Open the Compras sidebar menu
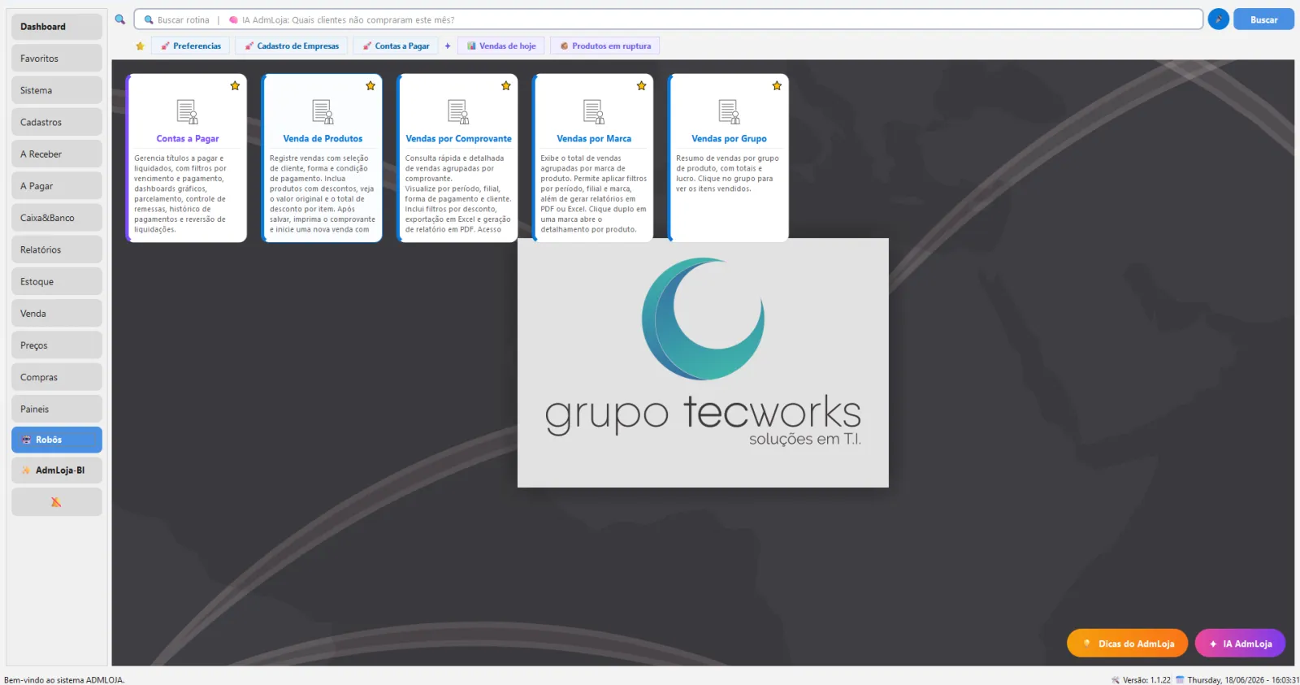This screenshot has width=1300, height=685. pyautogui.click(x=57, y=377)
